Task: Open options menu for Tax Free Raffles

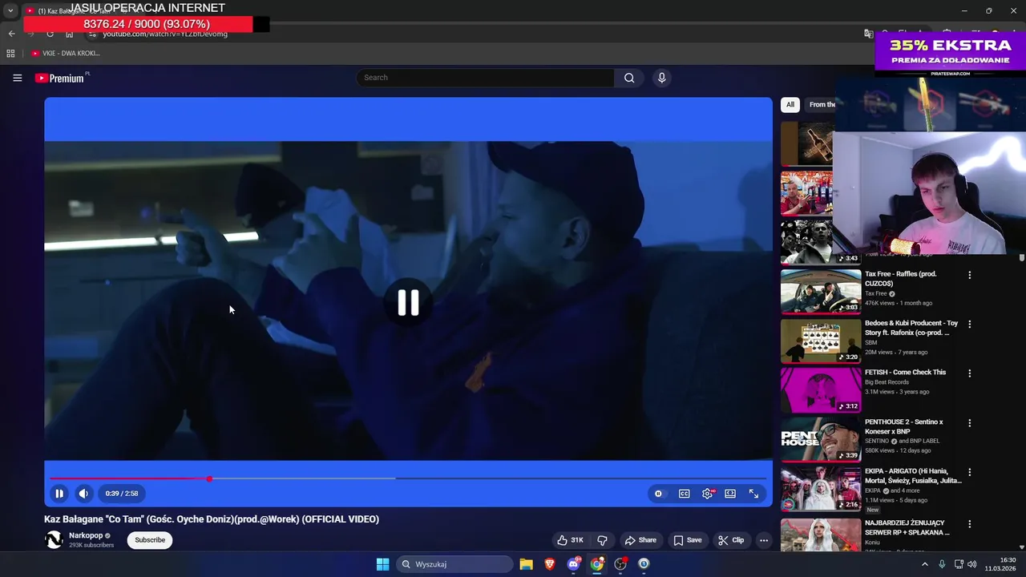Action: [x=969, y=275]
